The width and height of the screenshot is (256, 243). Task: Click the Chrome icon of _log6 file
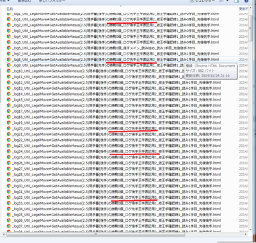9,48
